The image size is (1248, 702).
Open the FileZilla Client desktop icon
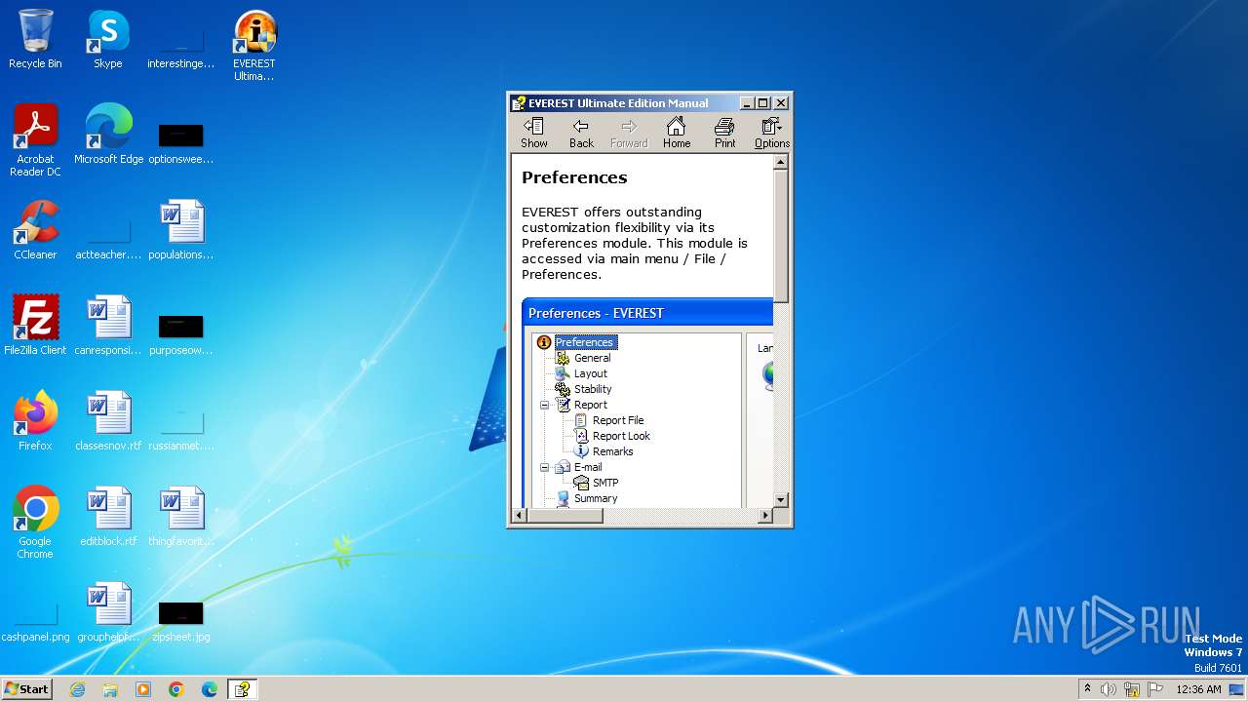35,326
